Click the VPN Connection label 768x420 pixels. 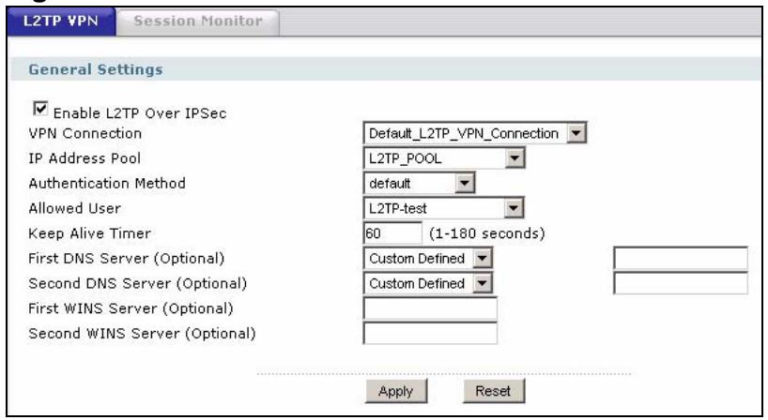coord(85,133)
